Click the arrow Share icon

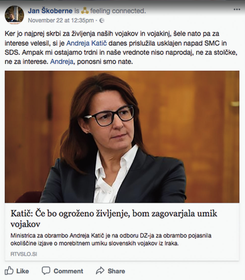point(100,270)
